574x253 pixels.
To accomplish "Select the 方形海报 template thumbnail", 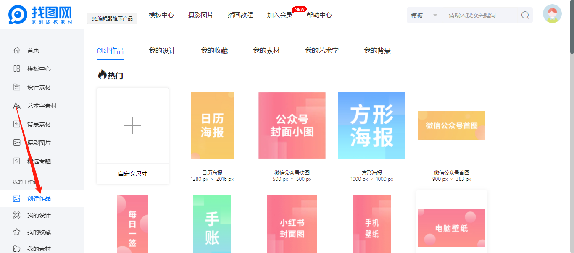I will coord(371,125).
